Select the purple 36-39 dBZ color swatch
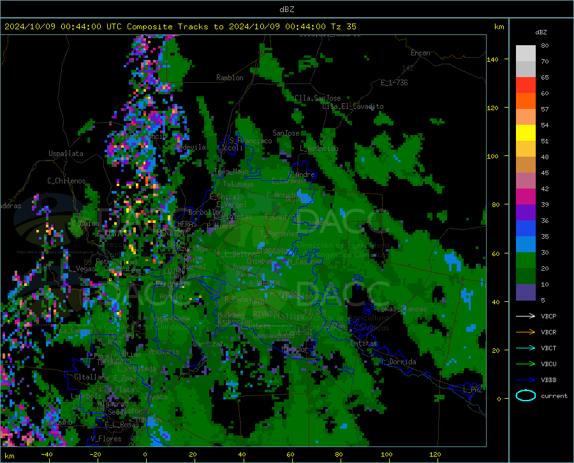 [x=526, y=213]
